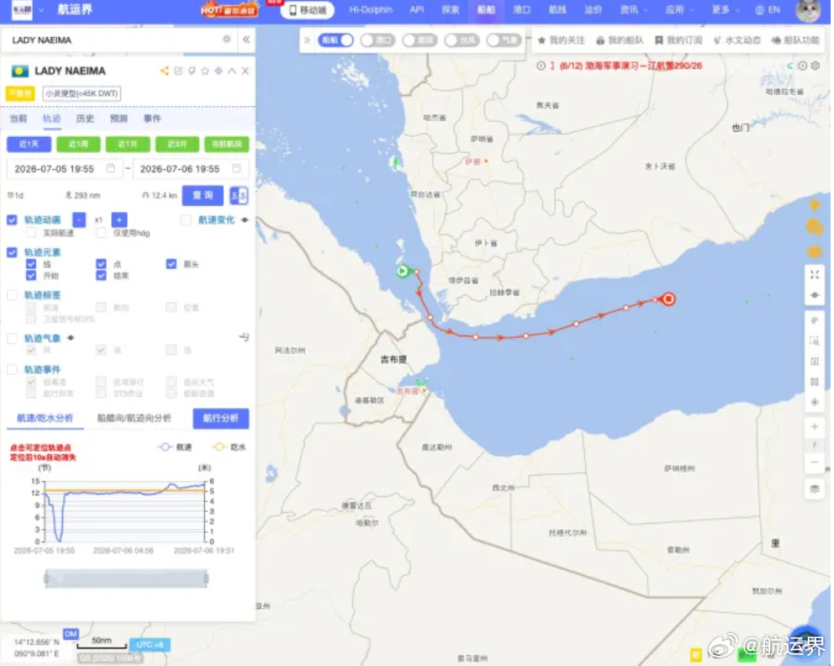Viewport: 834px width, 666px height.
Task: Switch to the 预测 tab
Action: pos(119,118)
